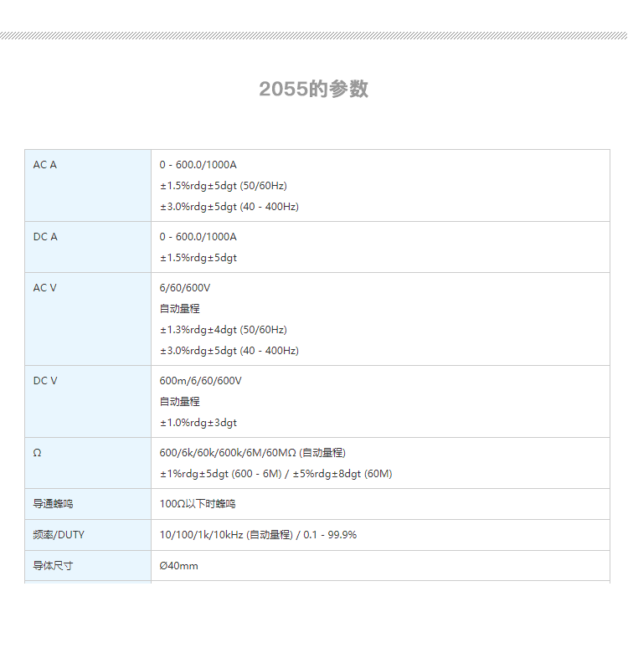Click the resistance accuracy line "±1%rdg±5dgt (600 - 6M)"
This screenshot has height=648, width=628.
pyautogui.click(x=221, y=474)
